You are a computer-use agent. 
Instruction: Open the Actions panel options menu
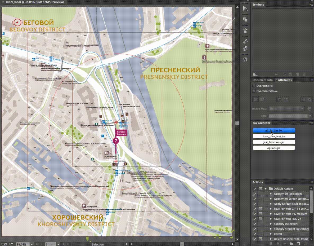311,182
